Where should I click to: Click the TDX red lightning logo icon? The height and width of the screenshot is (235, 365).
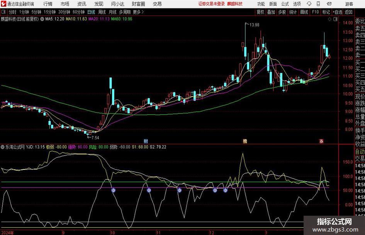[x=3, y=4]
